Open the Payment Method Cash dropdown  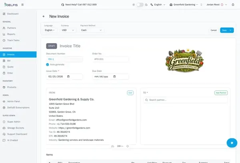click(92, 30)
